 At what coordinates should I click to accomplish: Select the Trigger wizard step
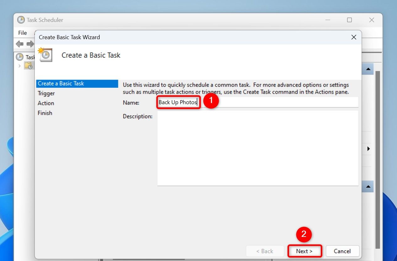46,93
